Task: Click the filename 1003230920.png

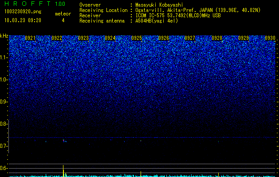Action: pos(23,12)
